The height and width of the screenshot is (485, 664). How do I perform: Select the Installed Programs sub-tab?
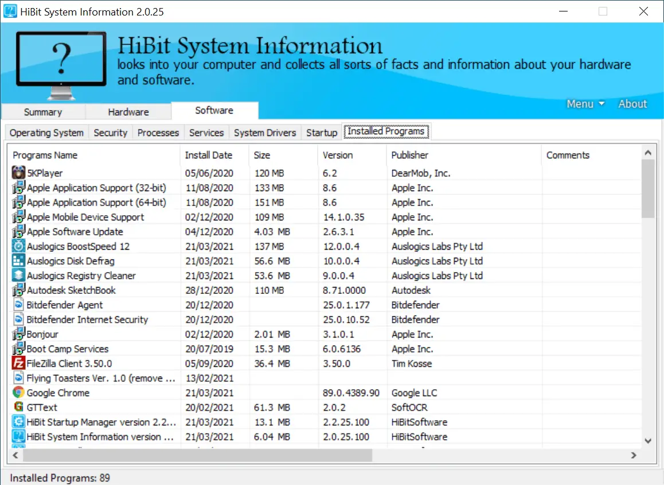click(x=386, y=131)
